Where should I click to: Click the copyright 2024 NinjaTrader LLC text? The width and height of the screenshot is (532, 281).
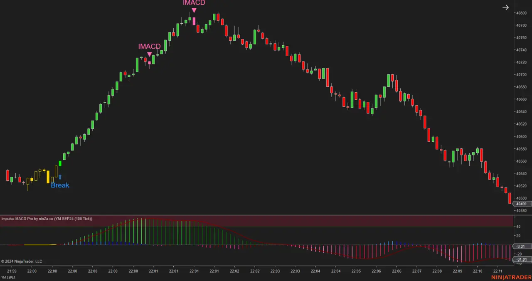[22, 261]
